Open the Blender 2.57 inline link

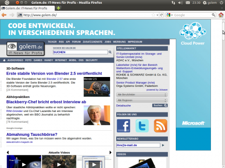pyautogui.click(x=54, y=79)
